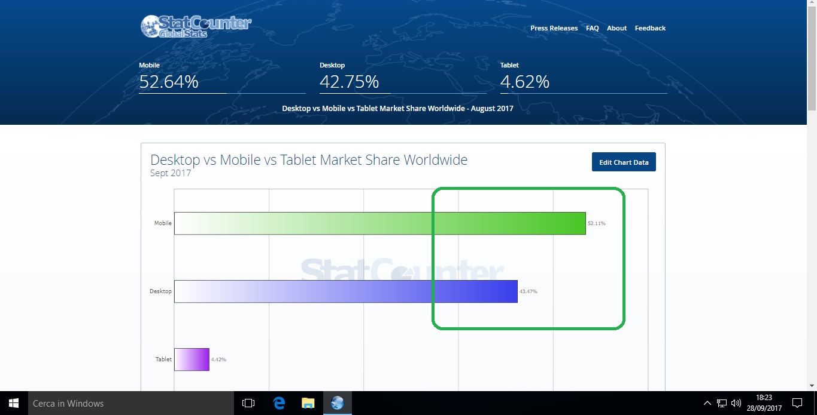Click the 4.42% value label
This screenshot has width=817, height=415.
[x=218, y=359]
